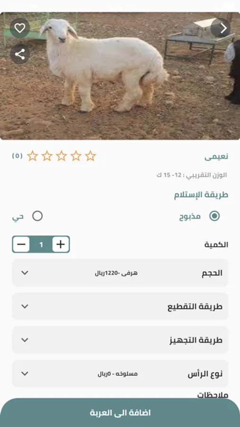Viewport: 240px width, 427px height.
Task: Tap the review count (0)
Action: coord(17,156)
